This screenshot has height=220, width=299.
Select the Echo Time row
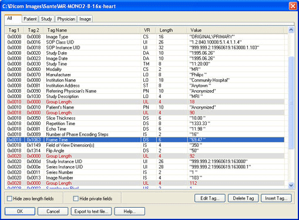[145, 129]
